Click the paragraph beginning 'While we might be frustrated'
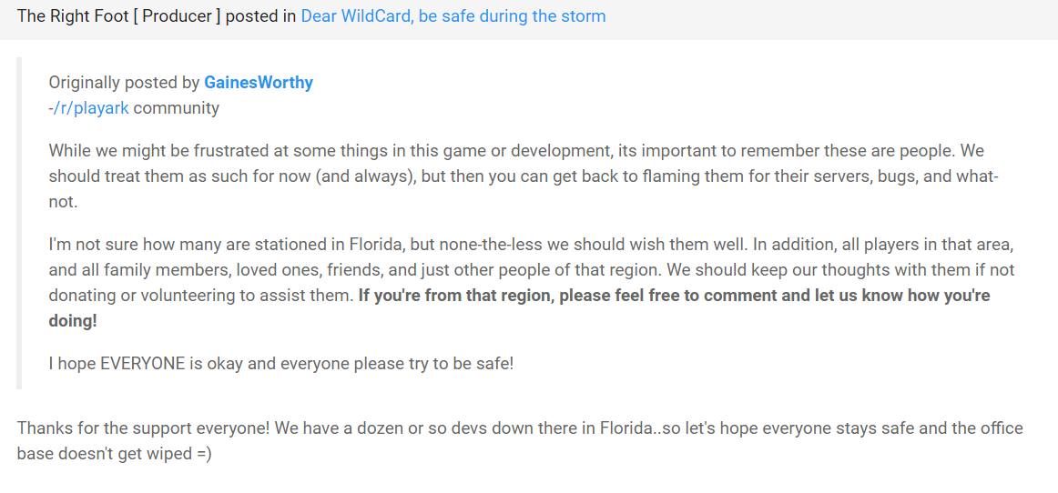 coord(524,176)
